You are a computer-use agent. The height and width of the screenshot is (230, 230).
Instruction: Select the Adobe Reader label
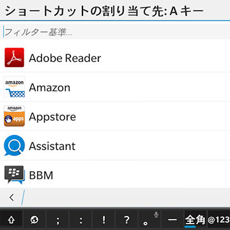click(65, 58)
